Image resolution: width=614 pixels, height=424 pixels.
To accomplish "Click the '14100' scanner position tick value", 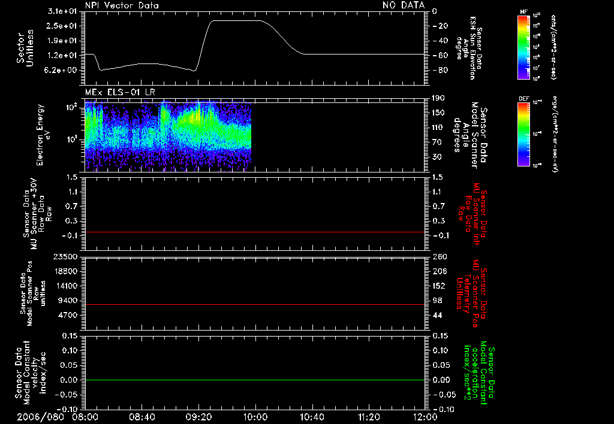I will point(65,286).
